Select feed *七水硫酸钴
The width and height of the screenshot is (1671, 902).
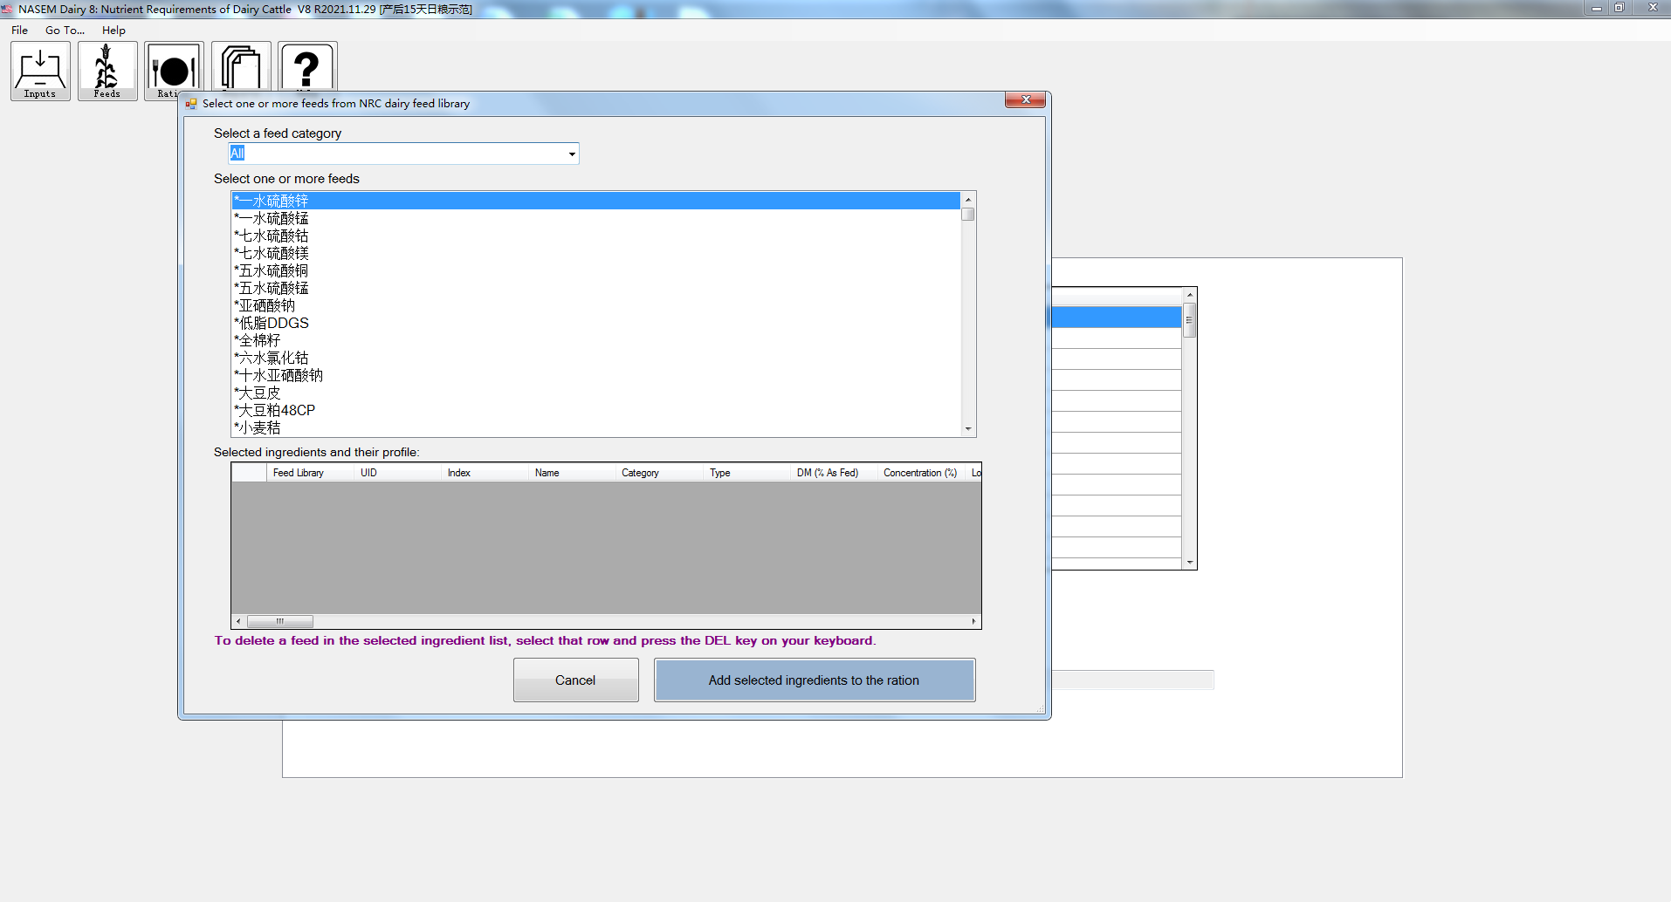595,236
